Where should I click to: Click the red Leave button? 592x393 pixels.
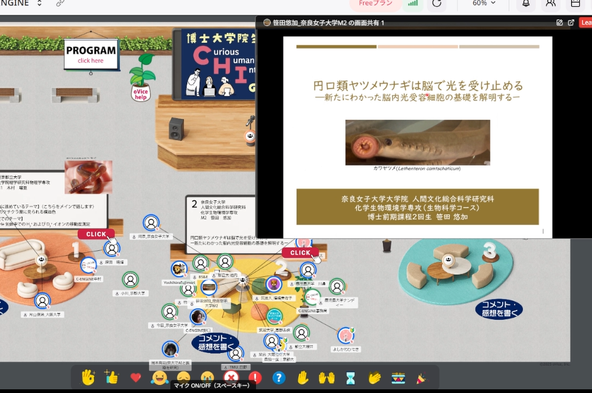tap(586, 23)
